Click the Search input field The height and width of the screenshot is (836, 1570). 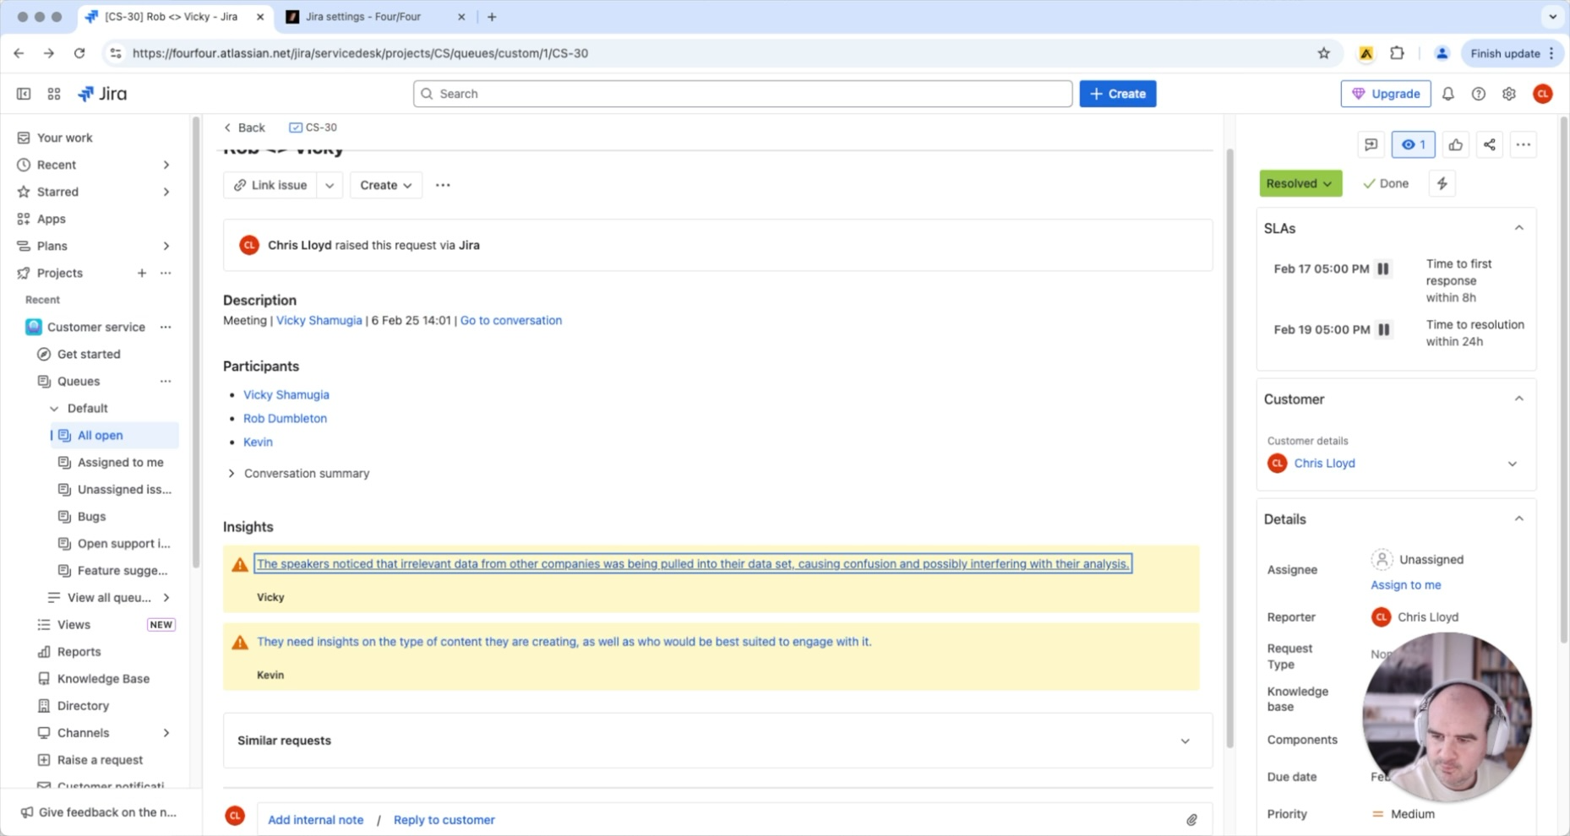[x=742, y=94]
